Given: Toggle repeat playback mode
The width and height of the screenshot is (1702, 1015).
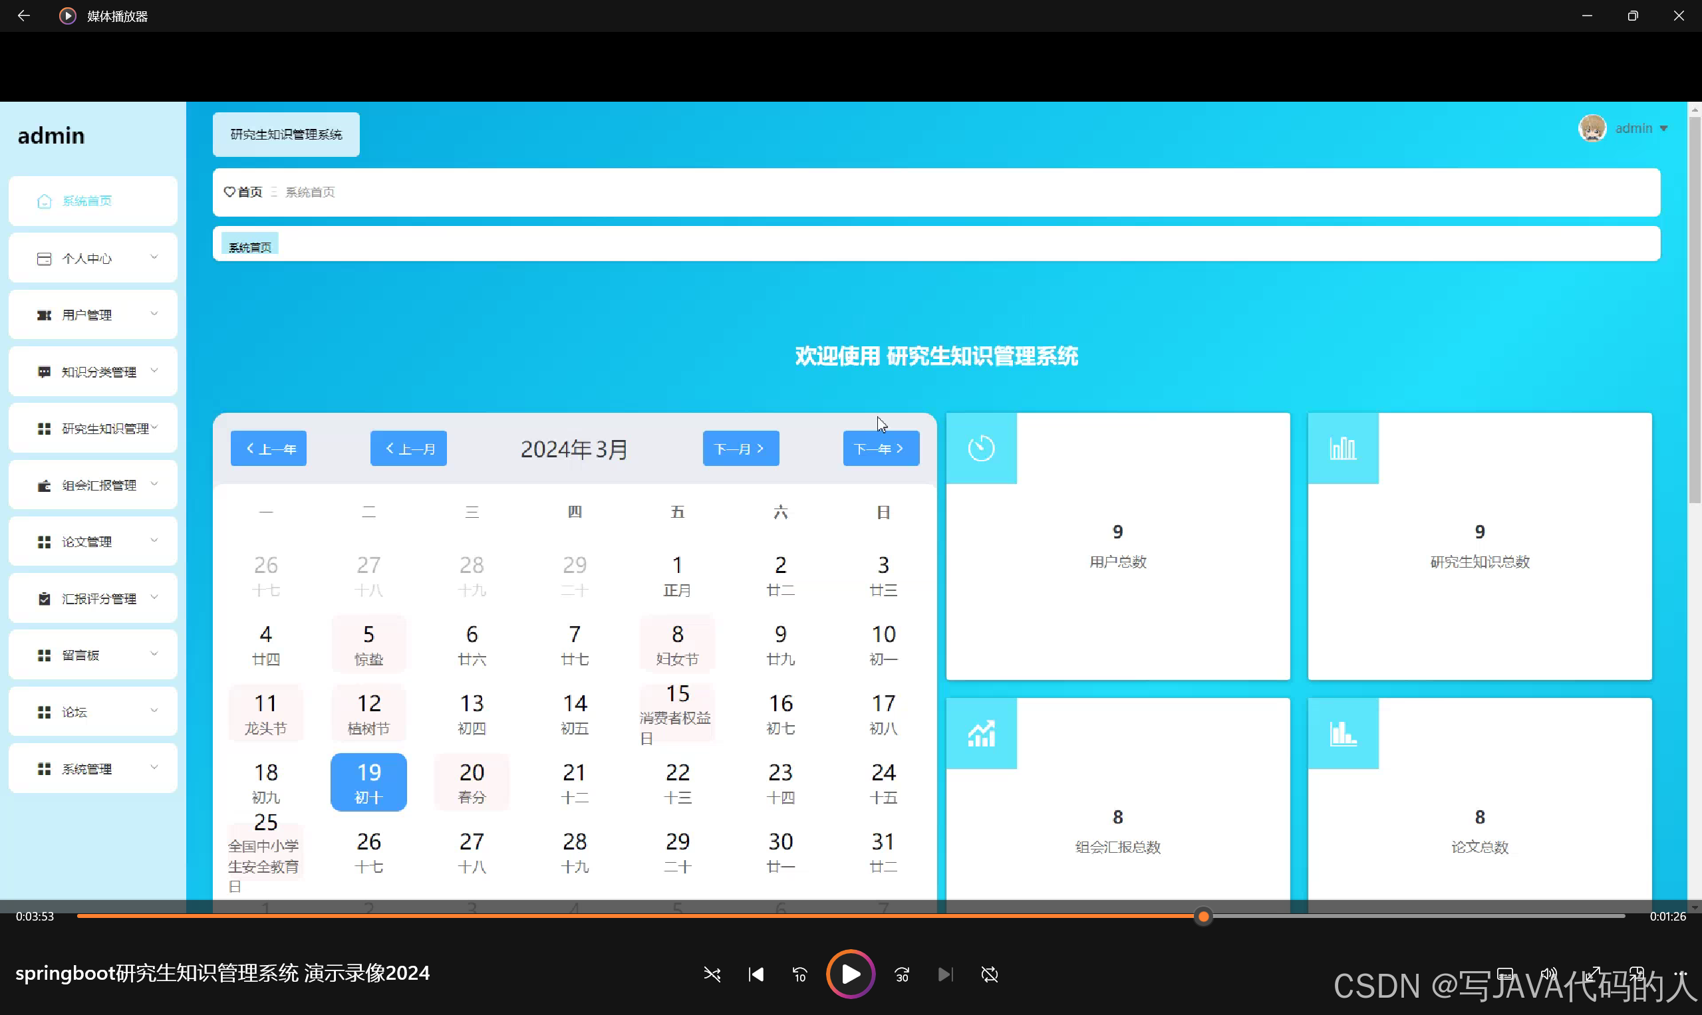Looking at the screenshot, I should pyautogui.click(x=990, y=974).
